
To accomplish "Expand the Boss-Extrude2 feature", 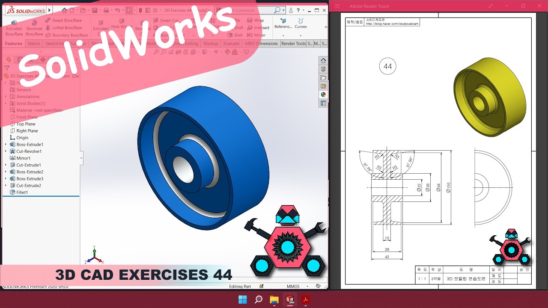I will [6, 172].
